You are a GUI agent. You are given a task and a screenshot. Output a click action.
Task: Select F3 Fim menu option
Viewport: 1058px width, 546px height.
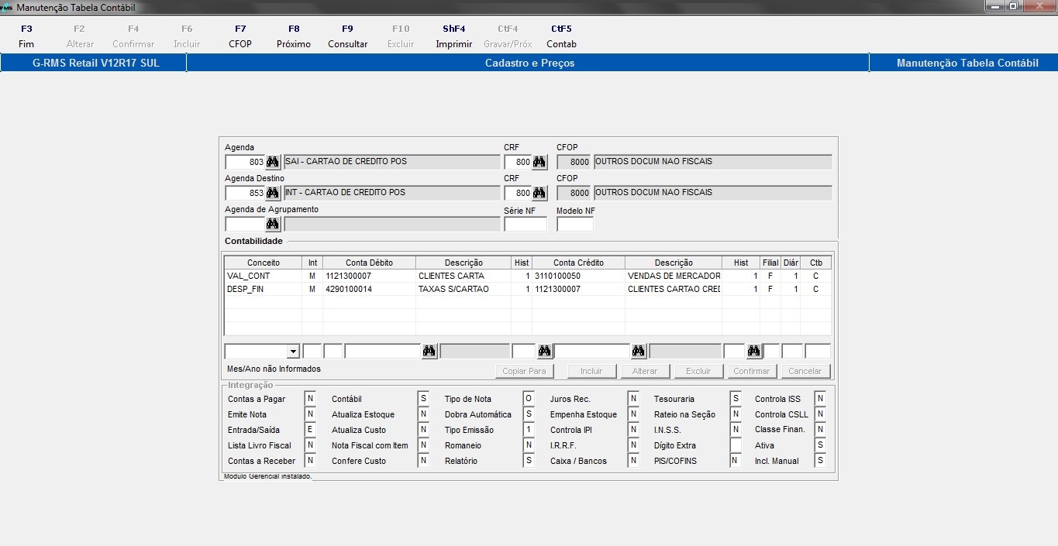26,36
